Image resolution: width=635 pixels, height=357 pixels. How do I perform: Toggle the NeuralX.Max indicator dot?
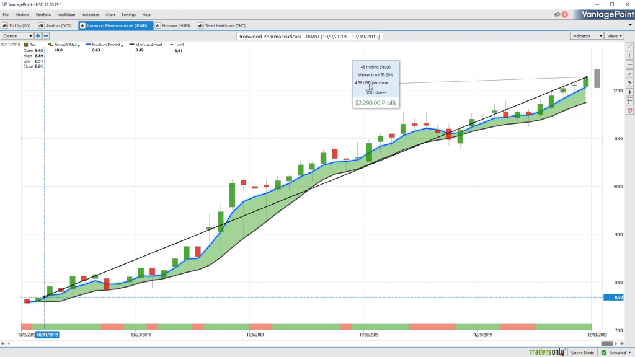[x=79, y=46]
